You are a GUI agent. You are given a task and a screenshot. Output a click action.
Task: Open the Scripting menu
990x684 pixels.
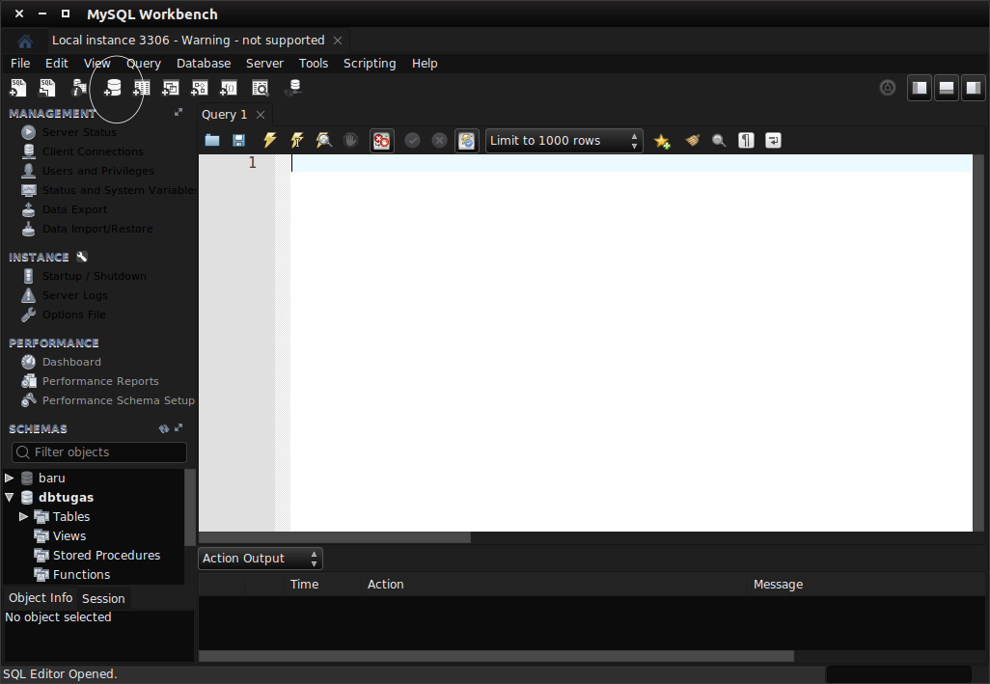tap(370, 63)
